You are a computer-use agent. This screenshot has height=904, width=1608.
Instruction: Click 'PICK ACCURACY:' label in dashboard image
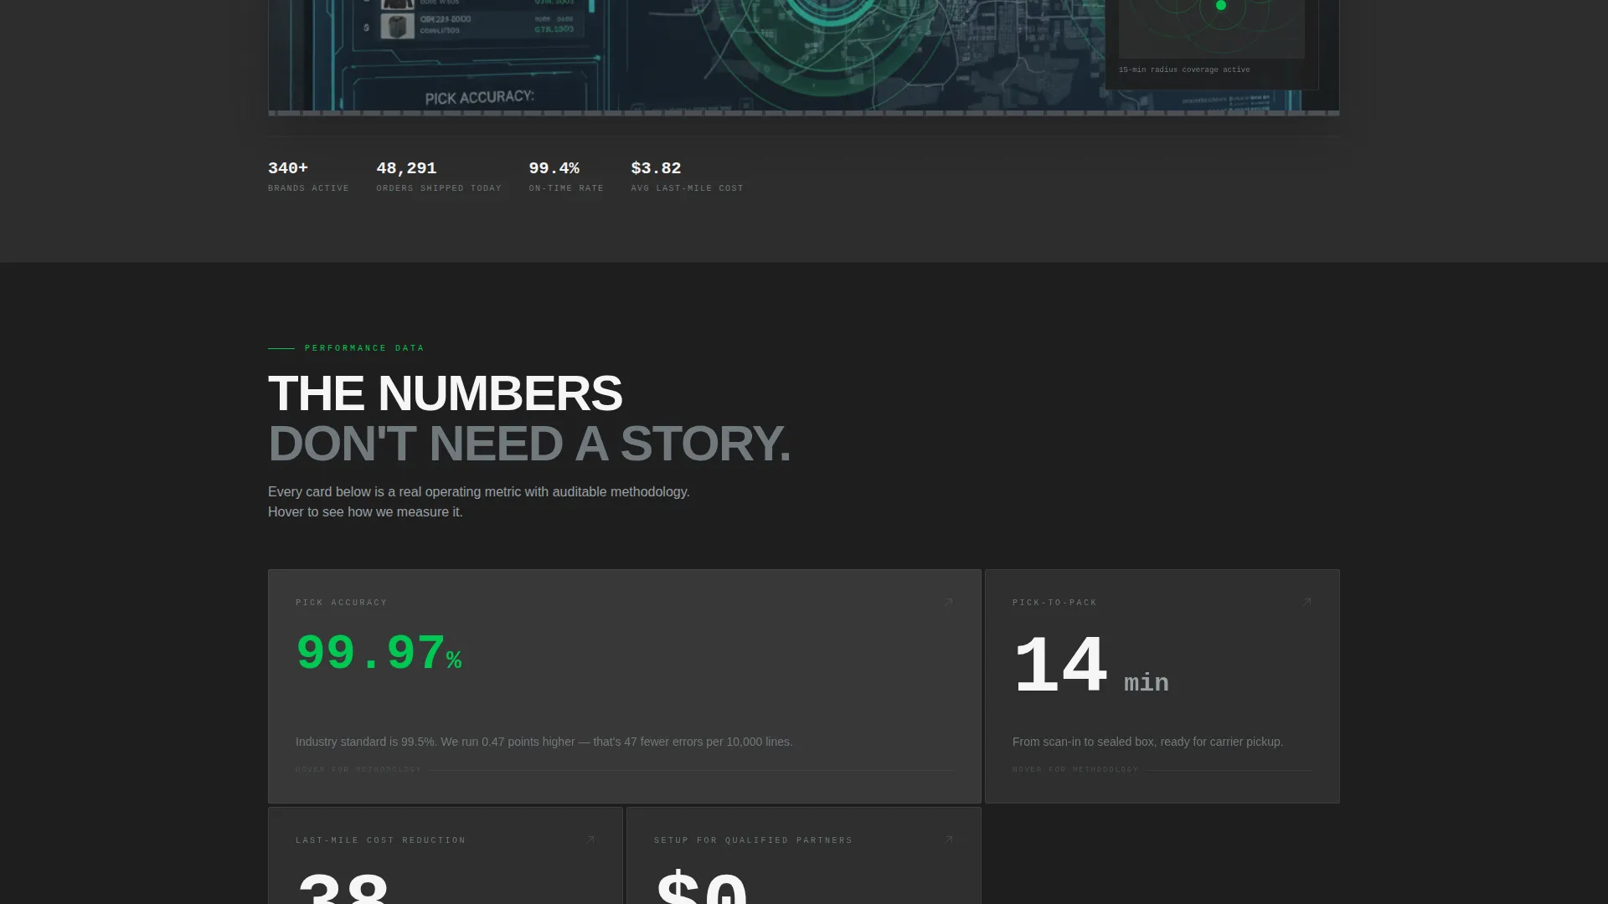click(479, 98)
